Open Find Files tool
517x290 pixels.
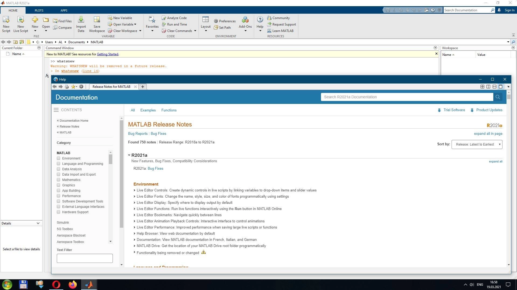pos(62,21)
